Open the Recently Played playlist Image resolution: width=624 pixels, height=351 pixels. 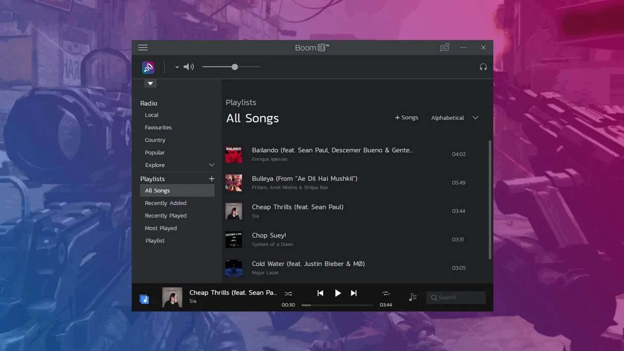click(x=166, y=216)
